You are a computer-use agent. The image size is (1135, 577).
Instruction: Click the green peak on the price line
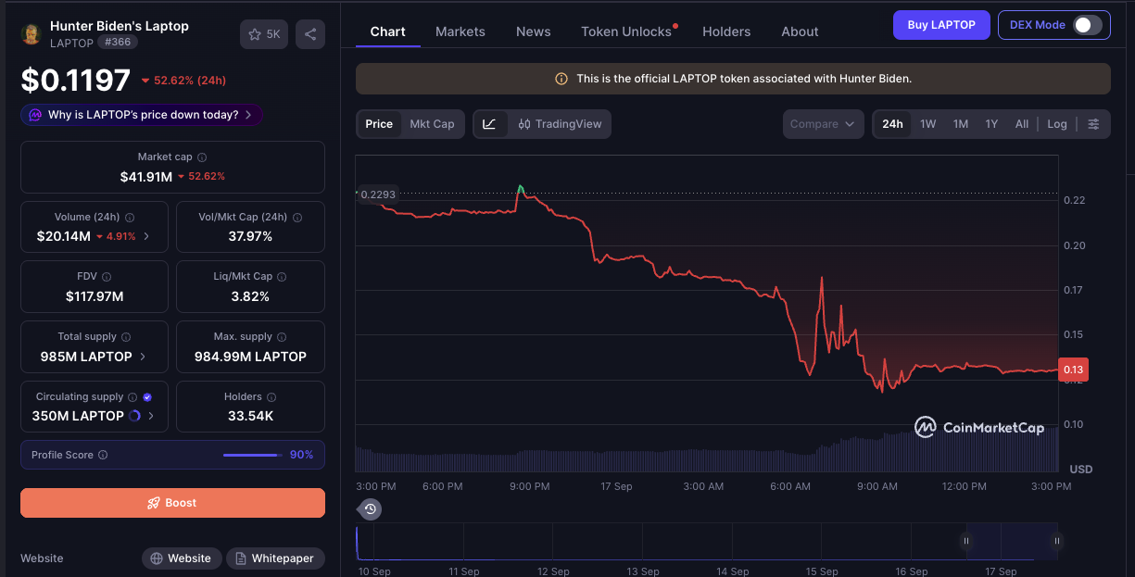click(520, 189)
